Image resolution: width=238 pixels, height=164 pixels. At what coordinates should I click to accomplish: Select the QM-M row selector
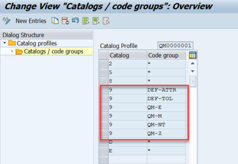coord(104,116)
